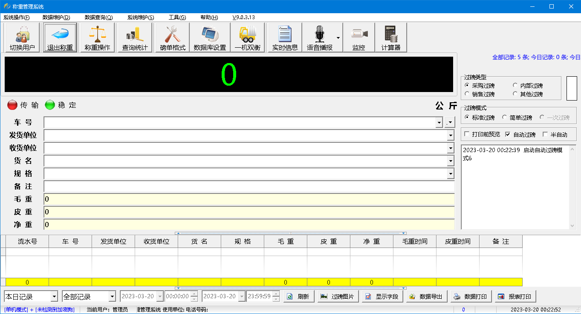Click version text V9.0.3.13

point(243,17)
